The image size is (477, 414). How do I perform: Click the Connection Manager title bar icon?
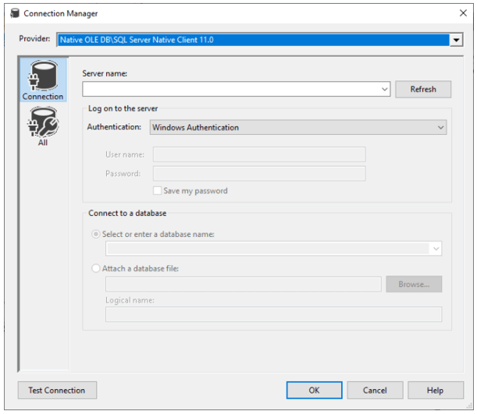point(13,13)
